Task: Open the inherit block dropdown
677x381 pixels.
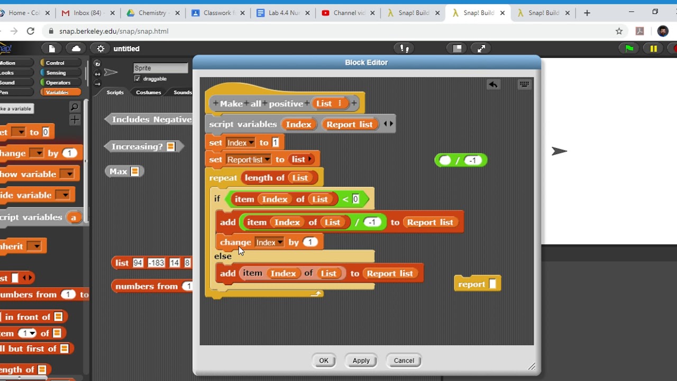Action: (34, 246)
